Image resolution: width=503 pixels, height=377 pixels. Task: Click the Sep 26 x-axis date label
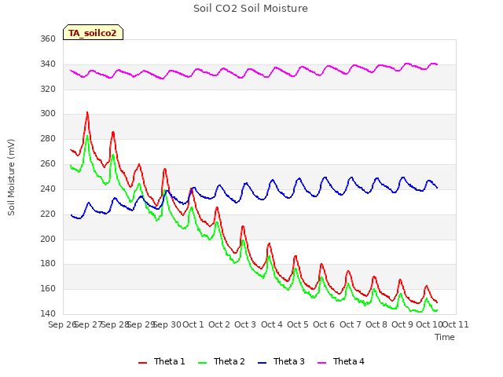coord(62,324)
